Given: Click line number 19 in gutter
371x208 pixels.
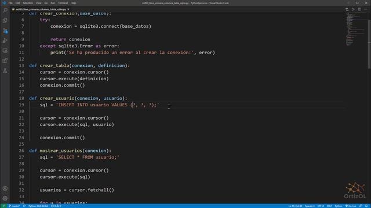Looking at the screenshot, I should pyautogui.click(x=21, y=105).
